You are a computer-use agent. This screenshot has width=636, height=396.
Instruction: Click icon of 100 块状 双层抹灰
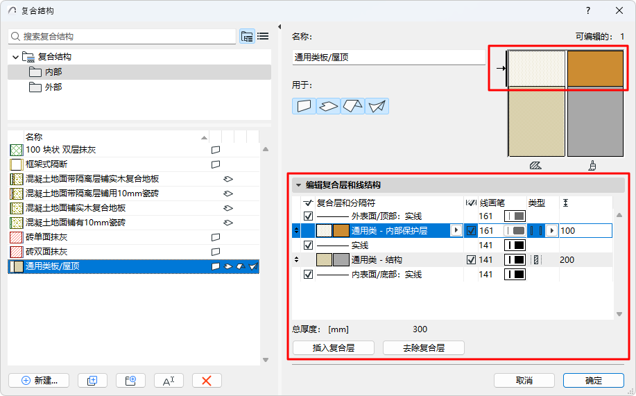click(x=16, y=150)
